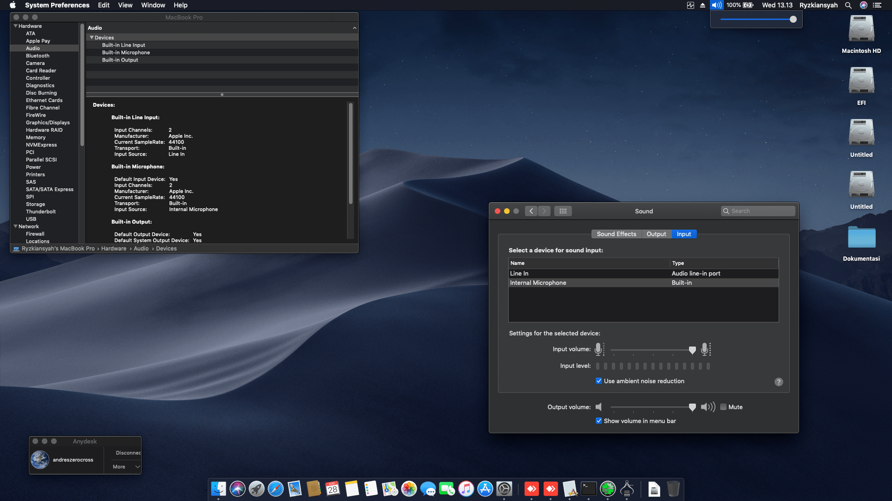Click the volume icon in the menu bar
This screenshot has height=501, width=892.
[x=716, y=5]
